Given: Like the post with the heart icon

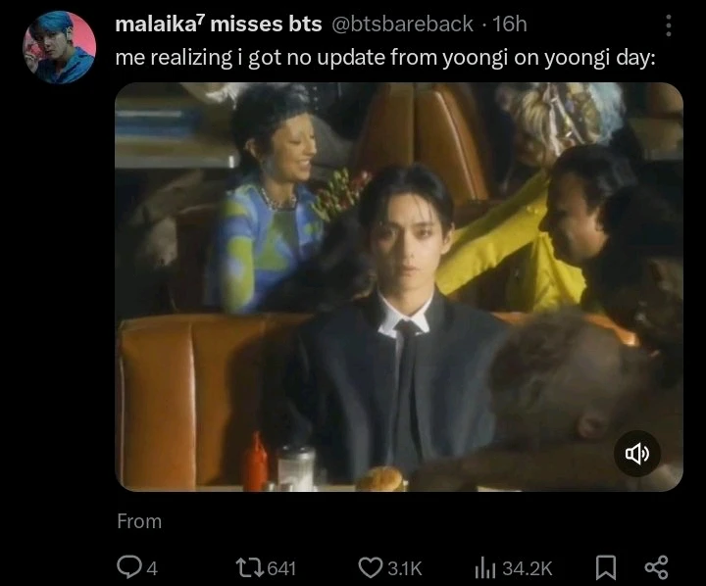Looking at the screenshot, I should (x=369, y=567).
